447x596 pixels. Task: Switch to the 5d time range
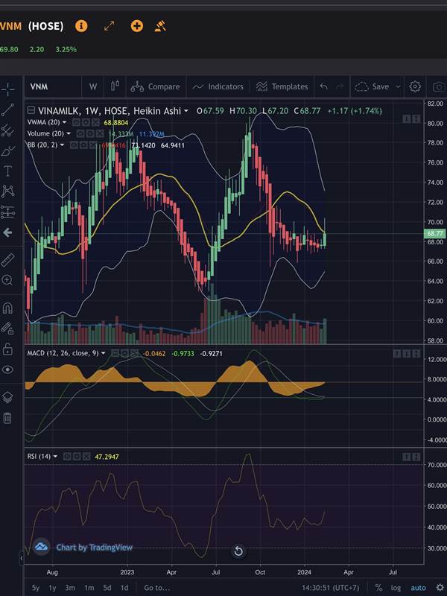pyautogui.click(x=107, y=588)
